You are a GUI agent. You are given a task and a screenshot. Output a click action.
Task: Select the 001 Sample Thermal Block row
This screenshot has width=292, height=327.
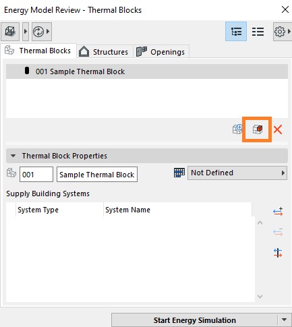[x=147, y=71]
